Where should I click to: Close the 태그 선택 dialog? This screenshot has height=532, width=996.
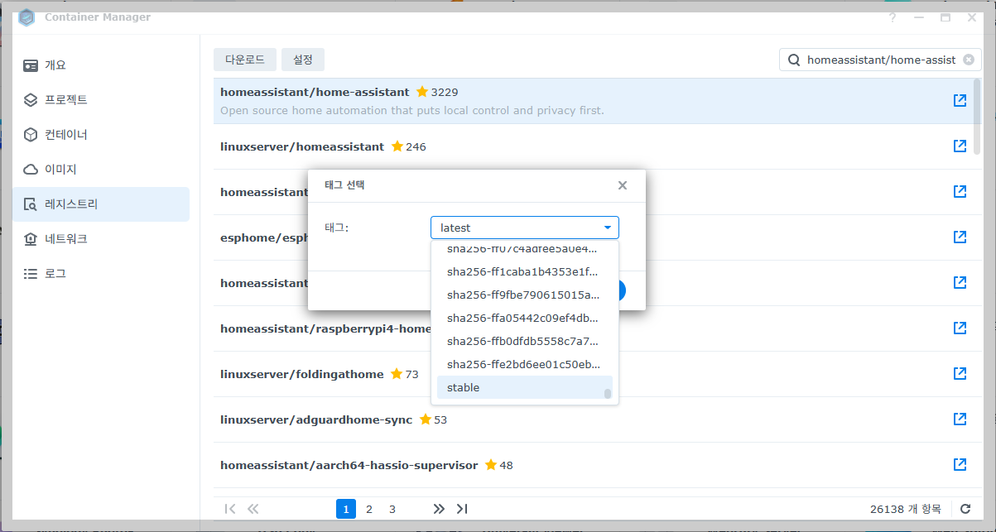pos(623,185)
